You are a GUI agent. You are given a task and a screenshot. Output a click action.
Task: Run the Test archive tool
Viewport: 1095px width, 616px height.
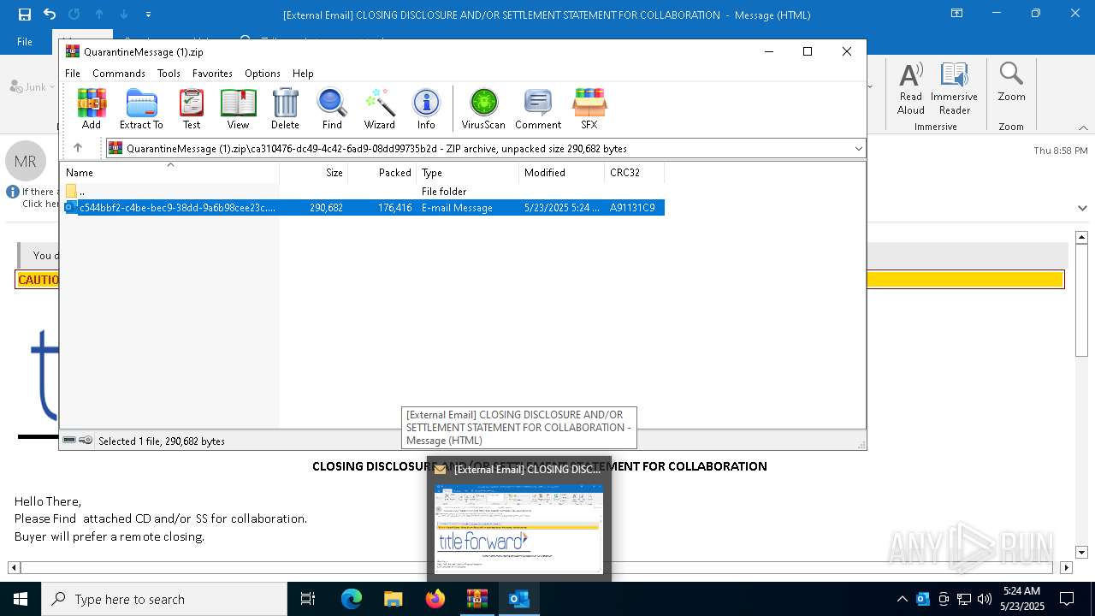(x=192, y=109)
